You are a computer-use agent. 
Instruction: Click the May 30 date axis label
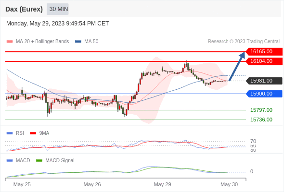coord(229,184)
